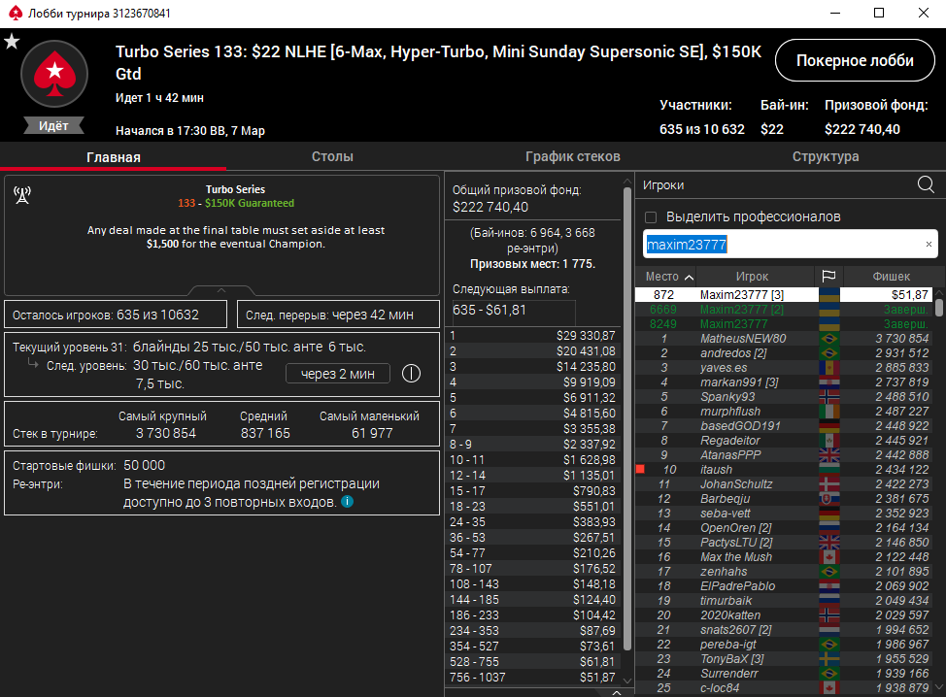Select player row Surrenderr
946x697 pixels.
point(785,674)
